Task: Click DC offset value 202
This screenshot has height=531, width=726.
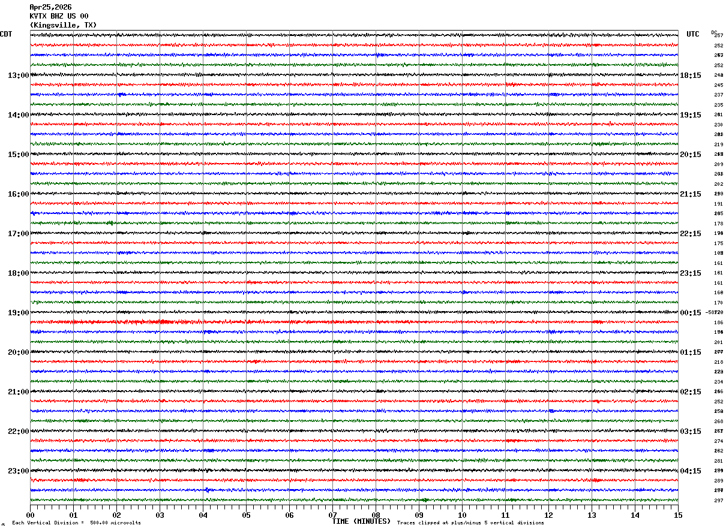Action: [718, 184]
